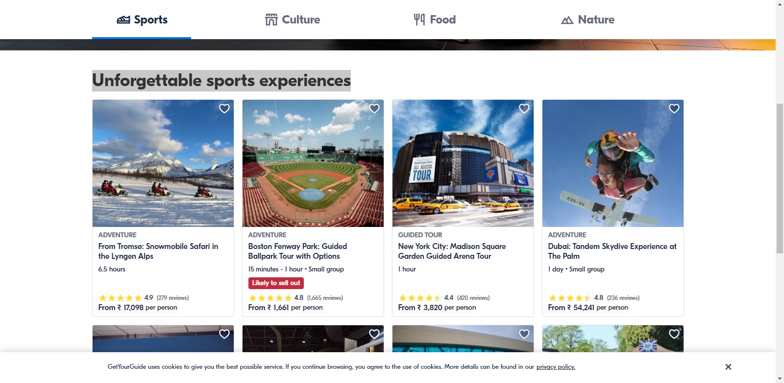Viewport: 784px width, 383px height.
Task: Click the Tromso snowmobile safari photo
Action: pos(163,163)
